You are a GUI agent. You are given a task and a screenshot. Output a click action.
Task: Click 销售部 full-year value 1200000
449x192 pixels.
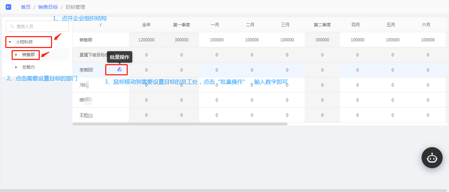tap(146, 40)
